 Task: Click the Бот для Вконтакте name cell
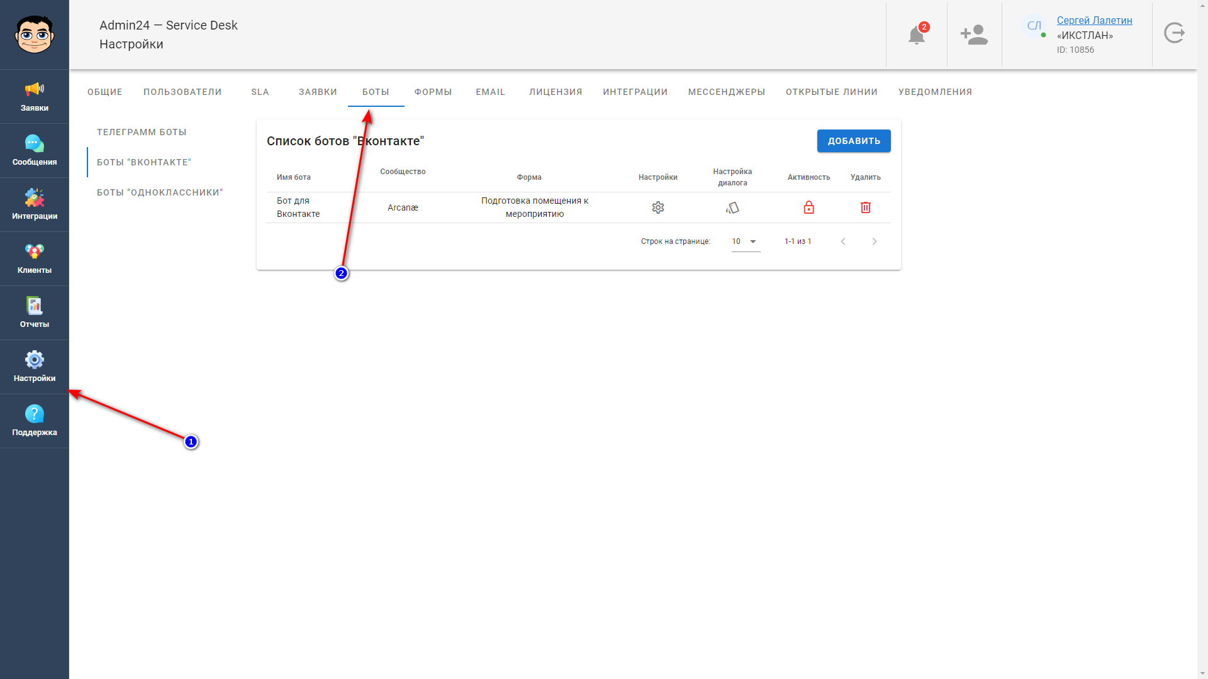[x=298, y=207]
